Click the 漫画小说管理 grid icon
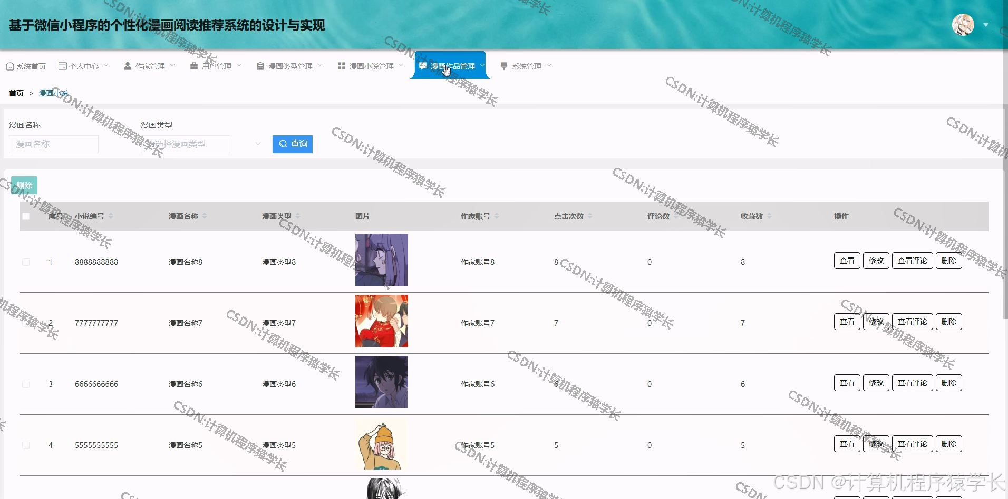 342,66
